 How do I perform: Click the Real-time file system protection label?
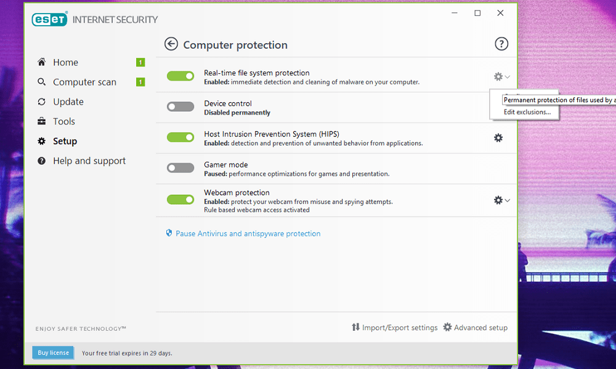point(256,73)
